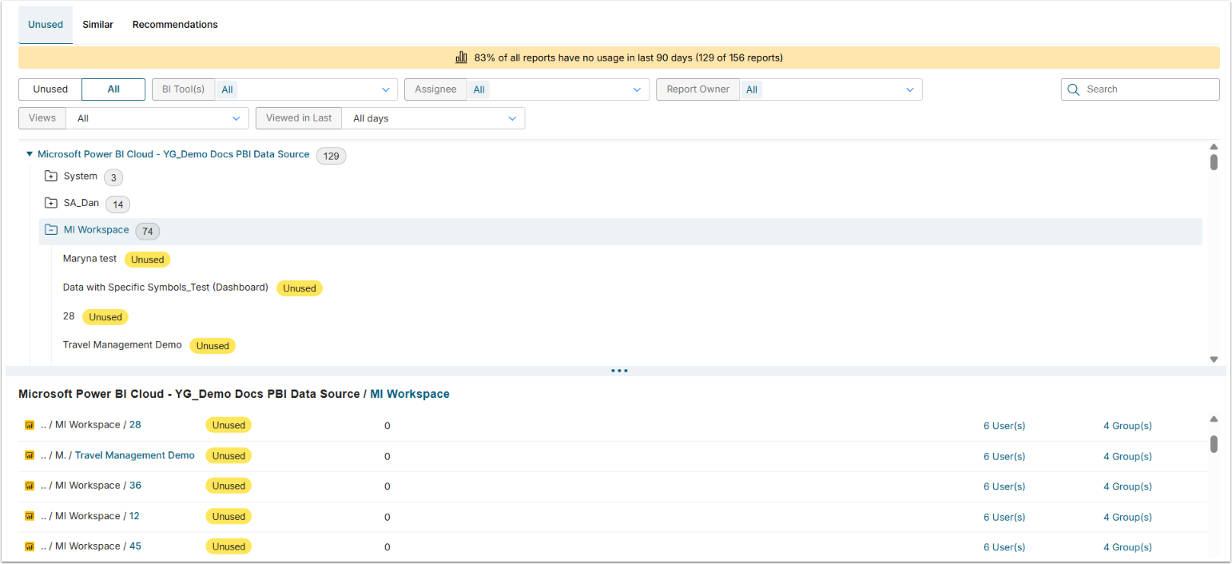Click 6 User(s) for report 28 row

pos(1004,426)
